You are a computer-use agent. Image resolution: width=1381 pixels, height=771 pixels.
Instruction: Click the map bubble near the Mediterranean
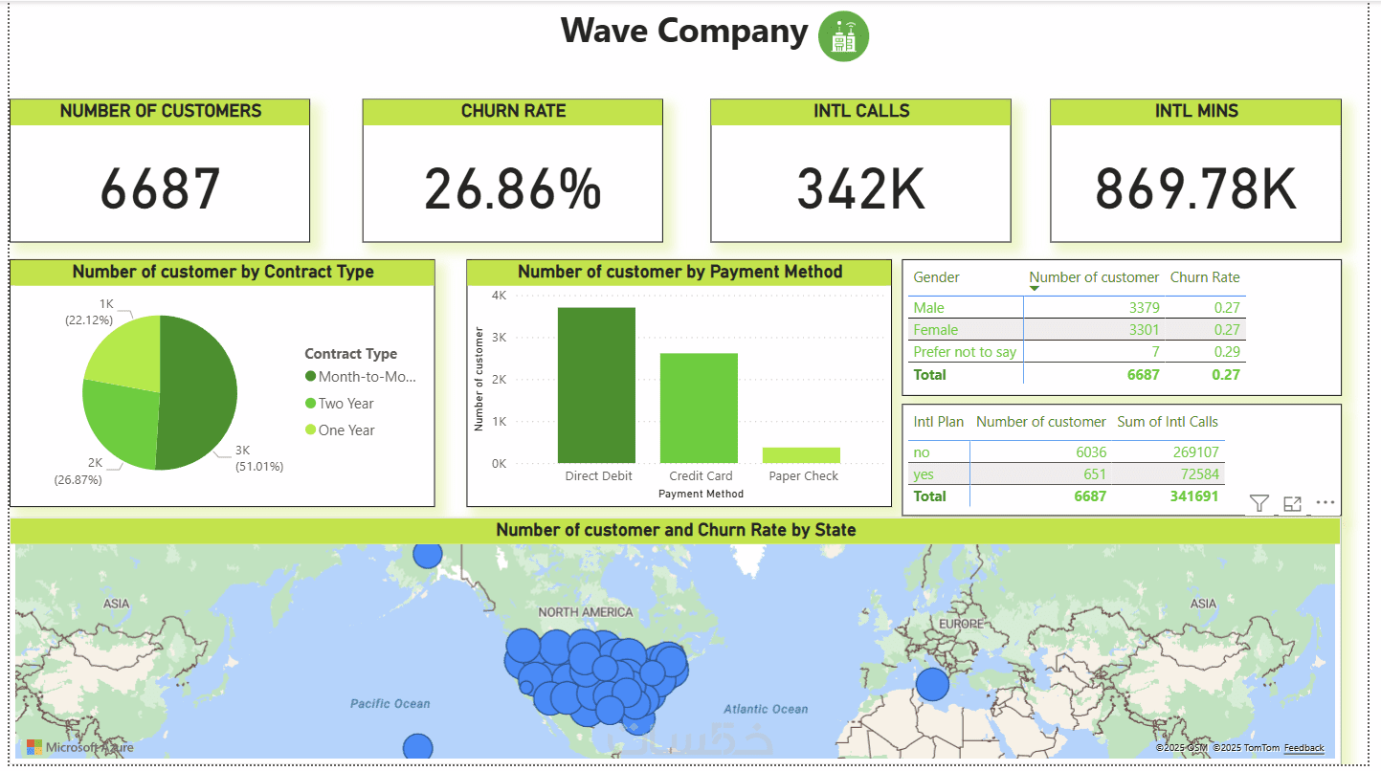click(x=931, y=685)
